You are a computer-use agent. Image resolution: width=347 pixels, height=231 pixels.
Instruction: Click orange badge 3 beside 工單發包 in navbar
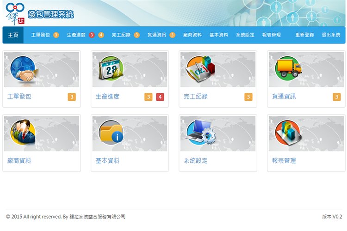pyautogui.click(x=56, y=35)
